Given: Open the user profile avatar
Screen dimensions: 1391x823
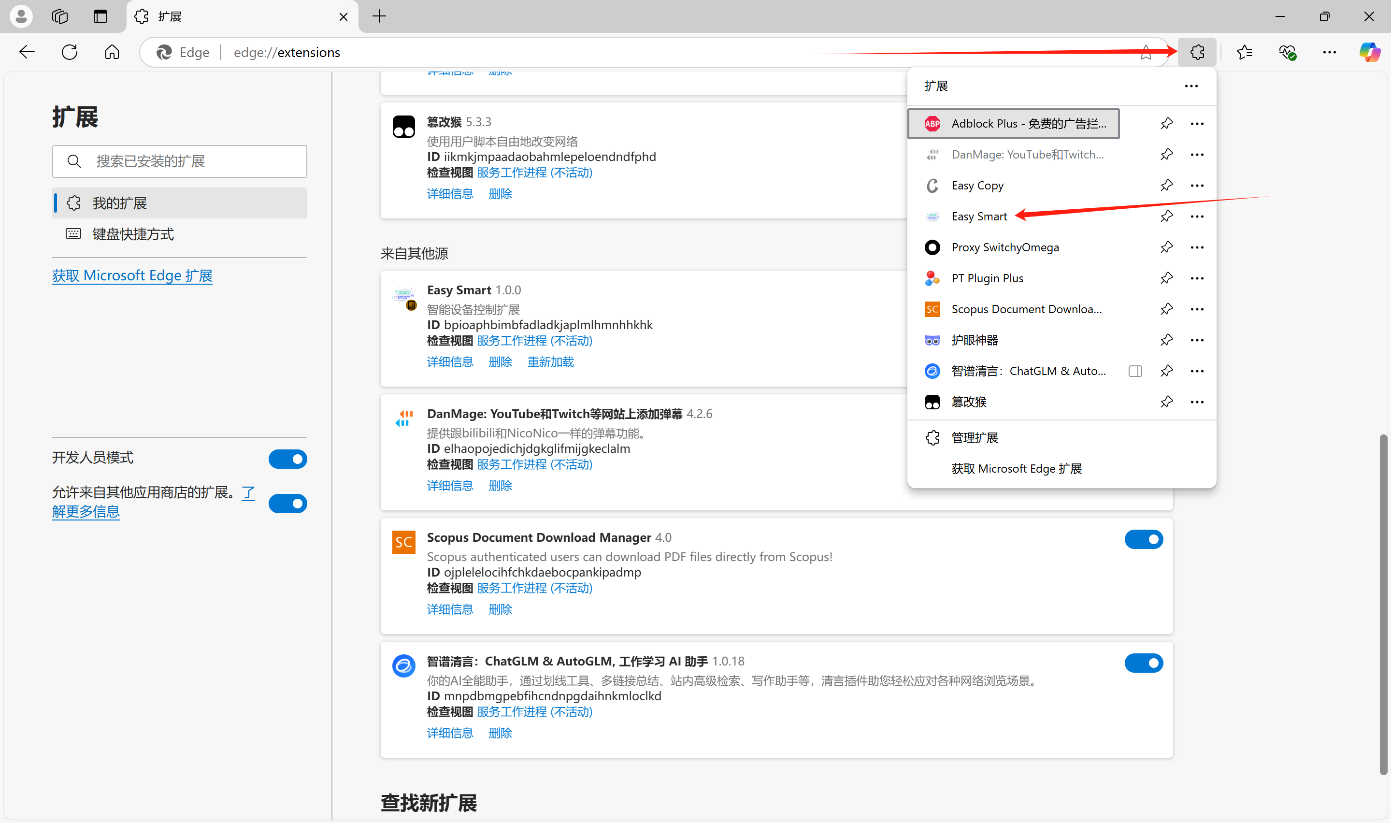Looking at the screenshot, I should coord(21,16).
